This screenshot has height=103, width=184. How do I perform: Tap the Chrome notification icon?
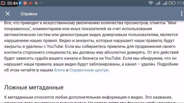[36, 3]
